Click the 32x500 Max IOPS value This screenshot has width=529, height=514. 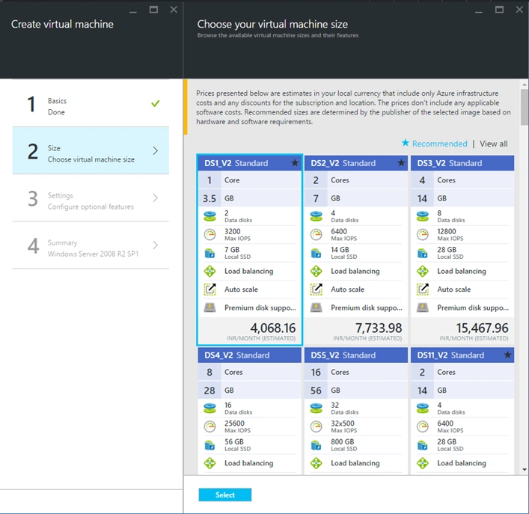[343, 423]
